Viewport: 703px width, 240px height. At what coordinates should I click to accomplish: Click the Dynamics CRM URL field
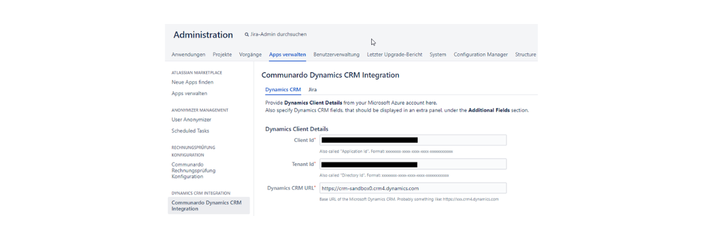click(413, 188)
